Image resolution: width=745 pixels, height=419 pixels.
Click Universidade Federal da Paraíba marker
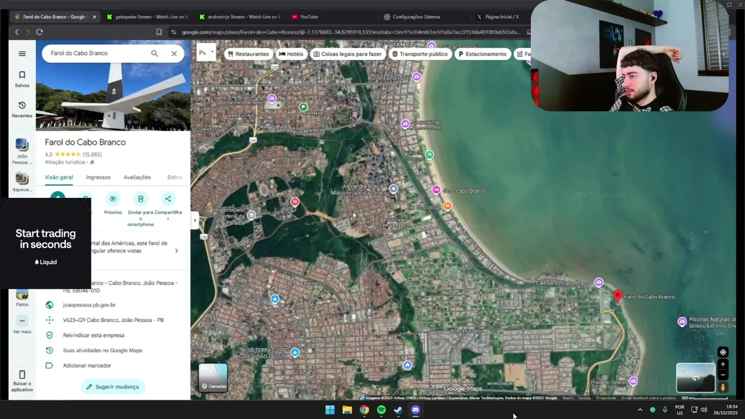pyautogui.click(x=251, y=215)
